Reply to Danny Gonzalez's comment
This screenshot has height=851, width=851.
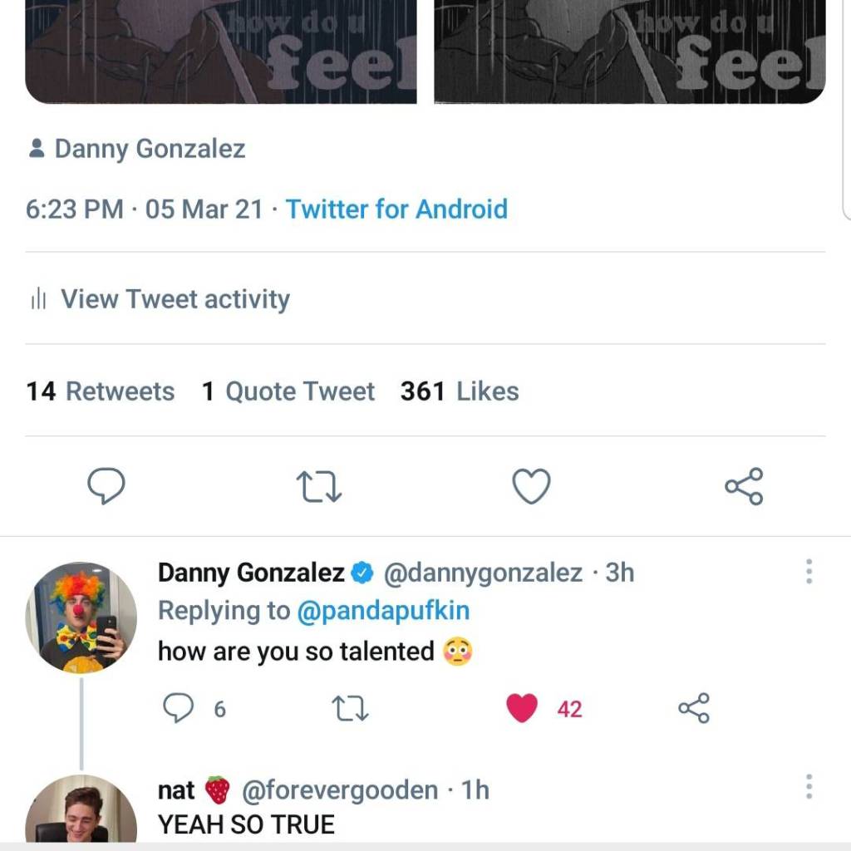pyautogui.click(x=178, y=708)
